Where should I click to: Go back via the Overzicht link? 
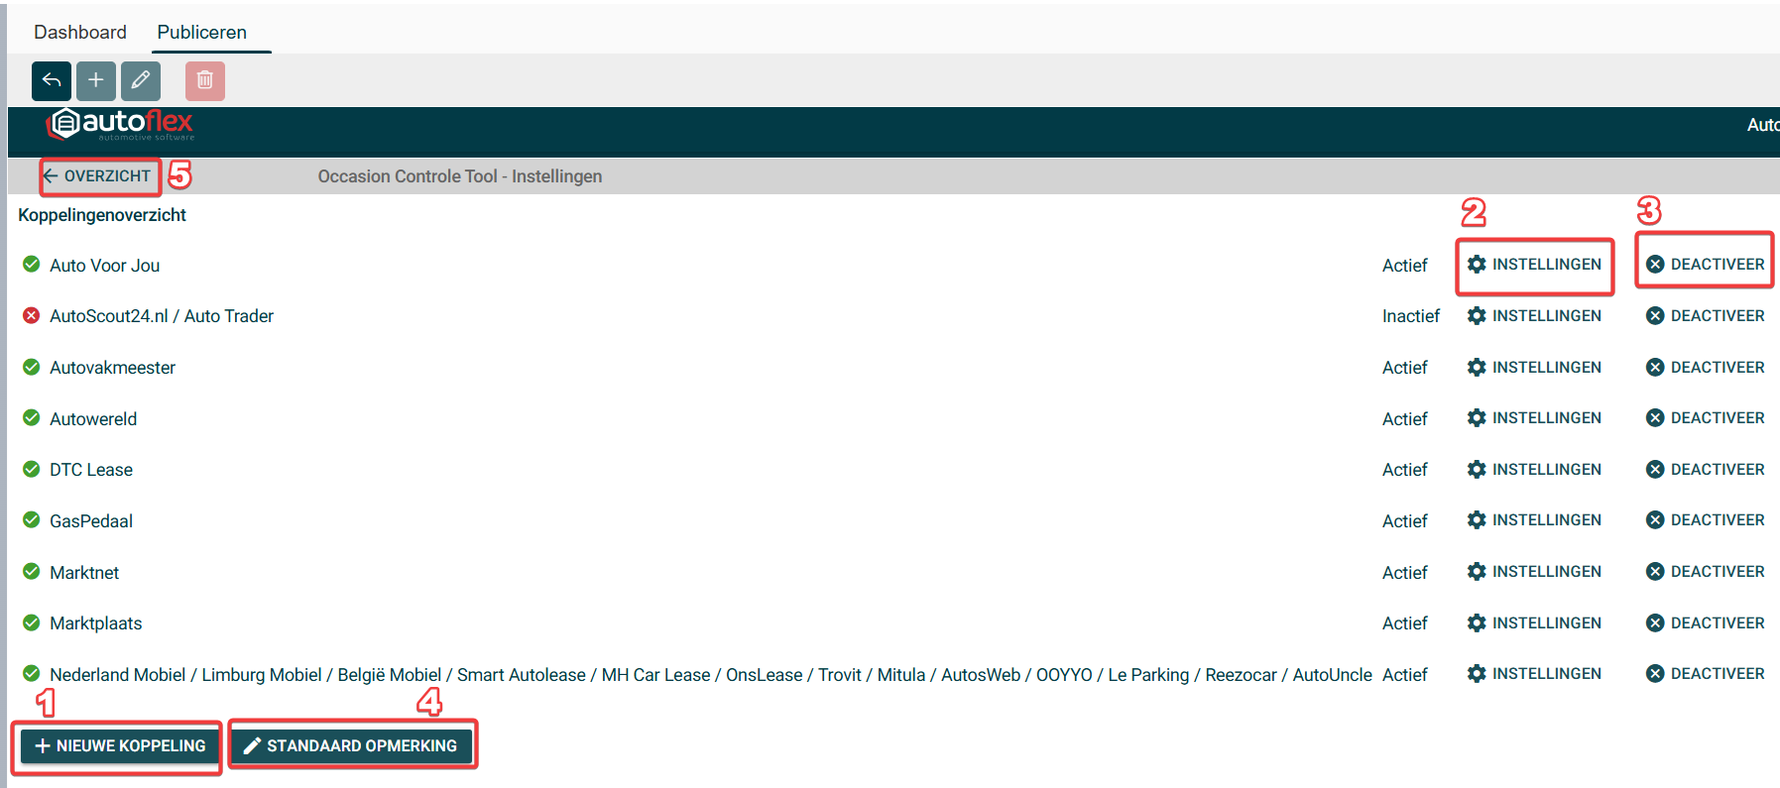98,176
